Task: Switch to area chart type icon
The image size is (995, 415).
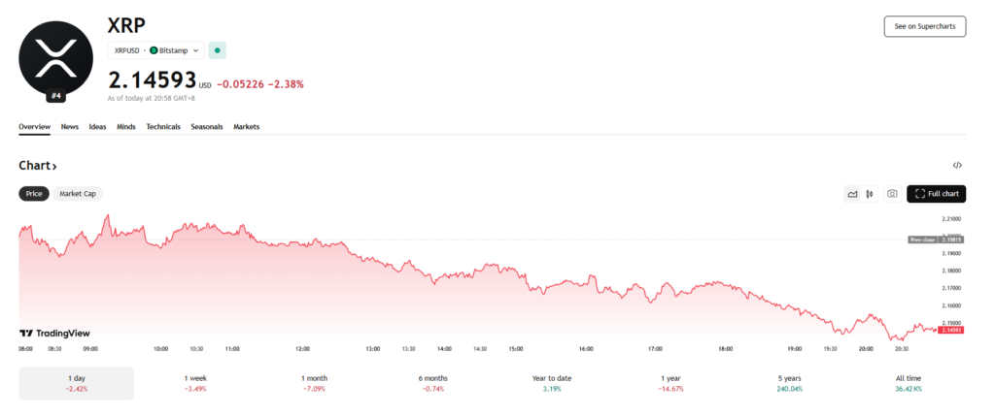Action: pyautogui.click(x=852, y=194)
